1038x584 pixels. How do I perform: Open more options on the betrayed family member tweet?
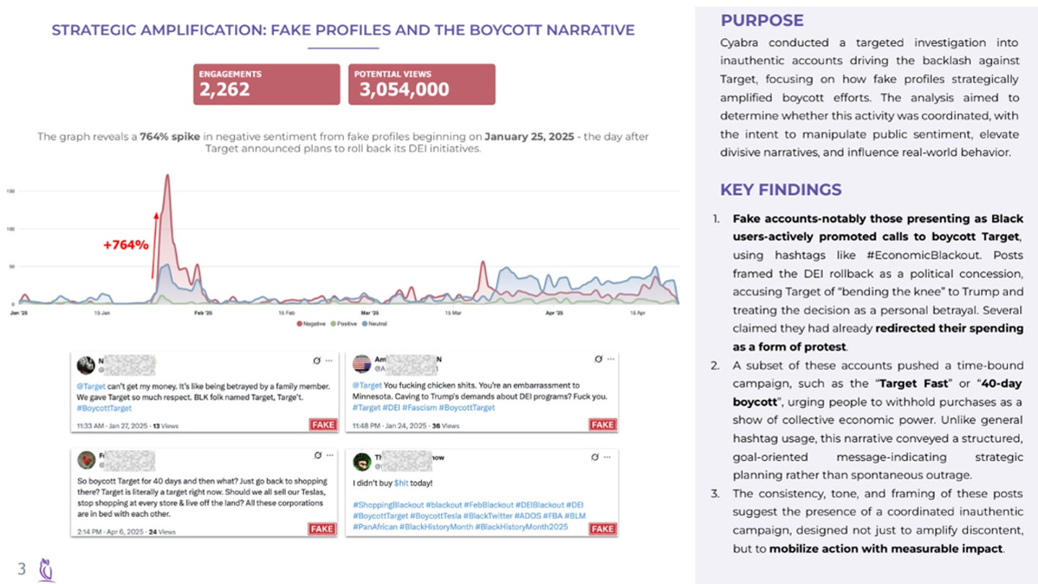click(x=329, y=359)
